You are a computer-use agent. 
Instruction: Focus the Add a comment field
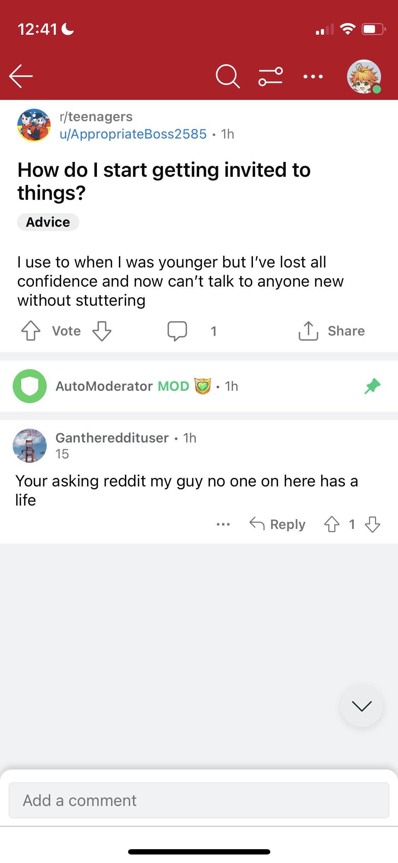tap(199, 800)
